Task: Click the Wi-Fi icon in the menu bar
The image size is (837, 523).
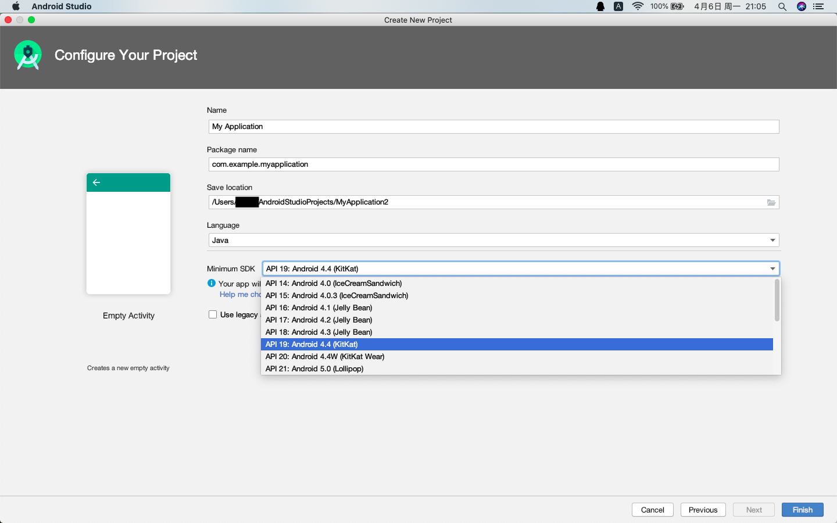Action: [x=638, y=6]
